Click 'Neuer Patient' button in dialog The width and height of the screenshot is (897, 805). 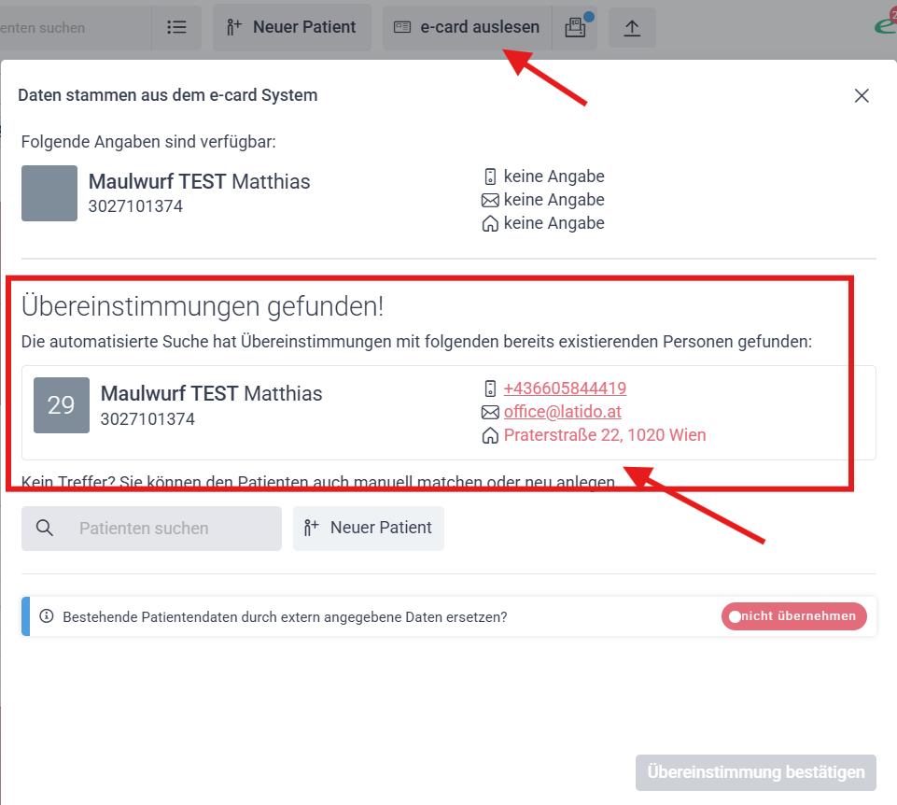369,528
